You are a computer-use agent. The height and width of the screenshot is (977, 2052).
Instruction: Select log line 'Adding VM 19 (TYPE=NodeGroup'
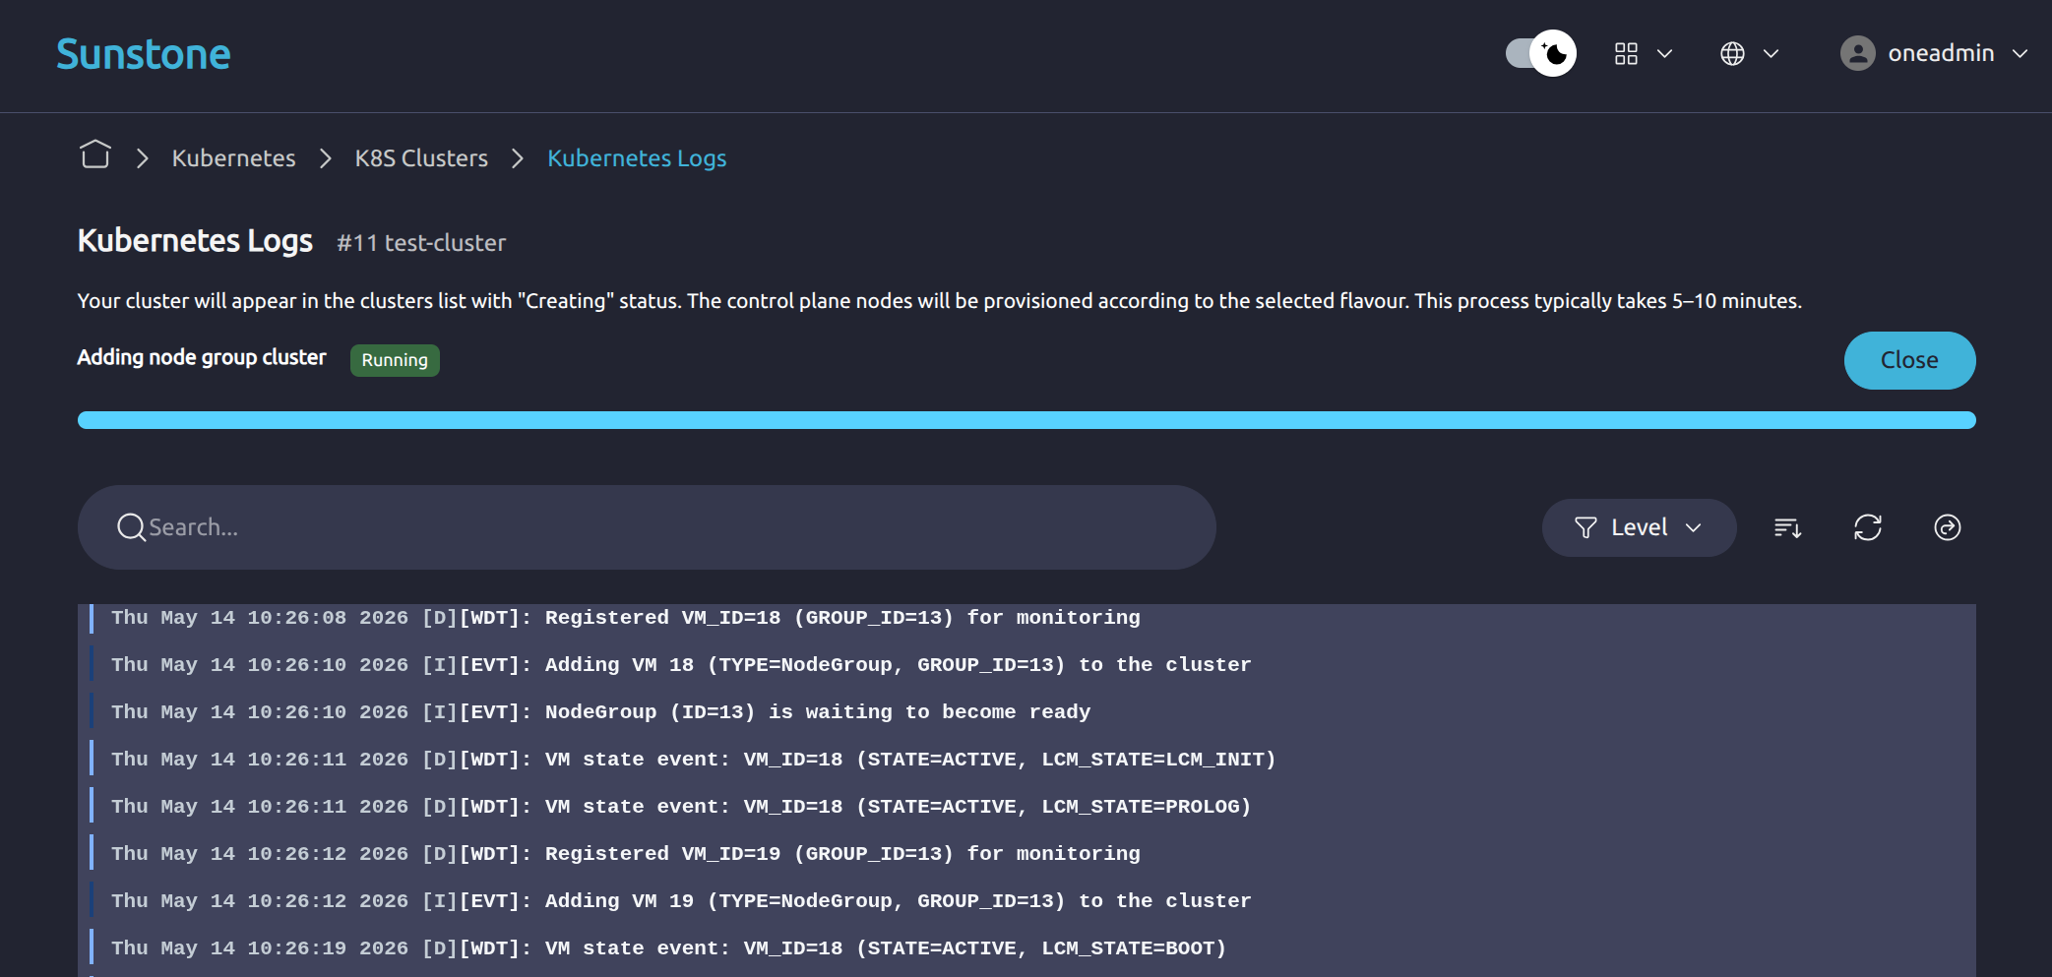point(1026,901)
